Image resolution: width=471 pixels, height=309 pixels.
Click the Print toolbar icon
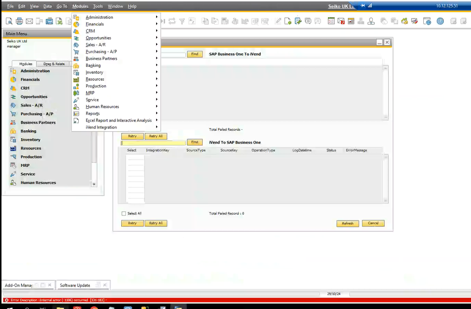coord(19,21)
